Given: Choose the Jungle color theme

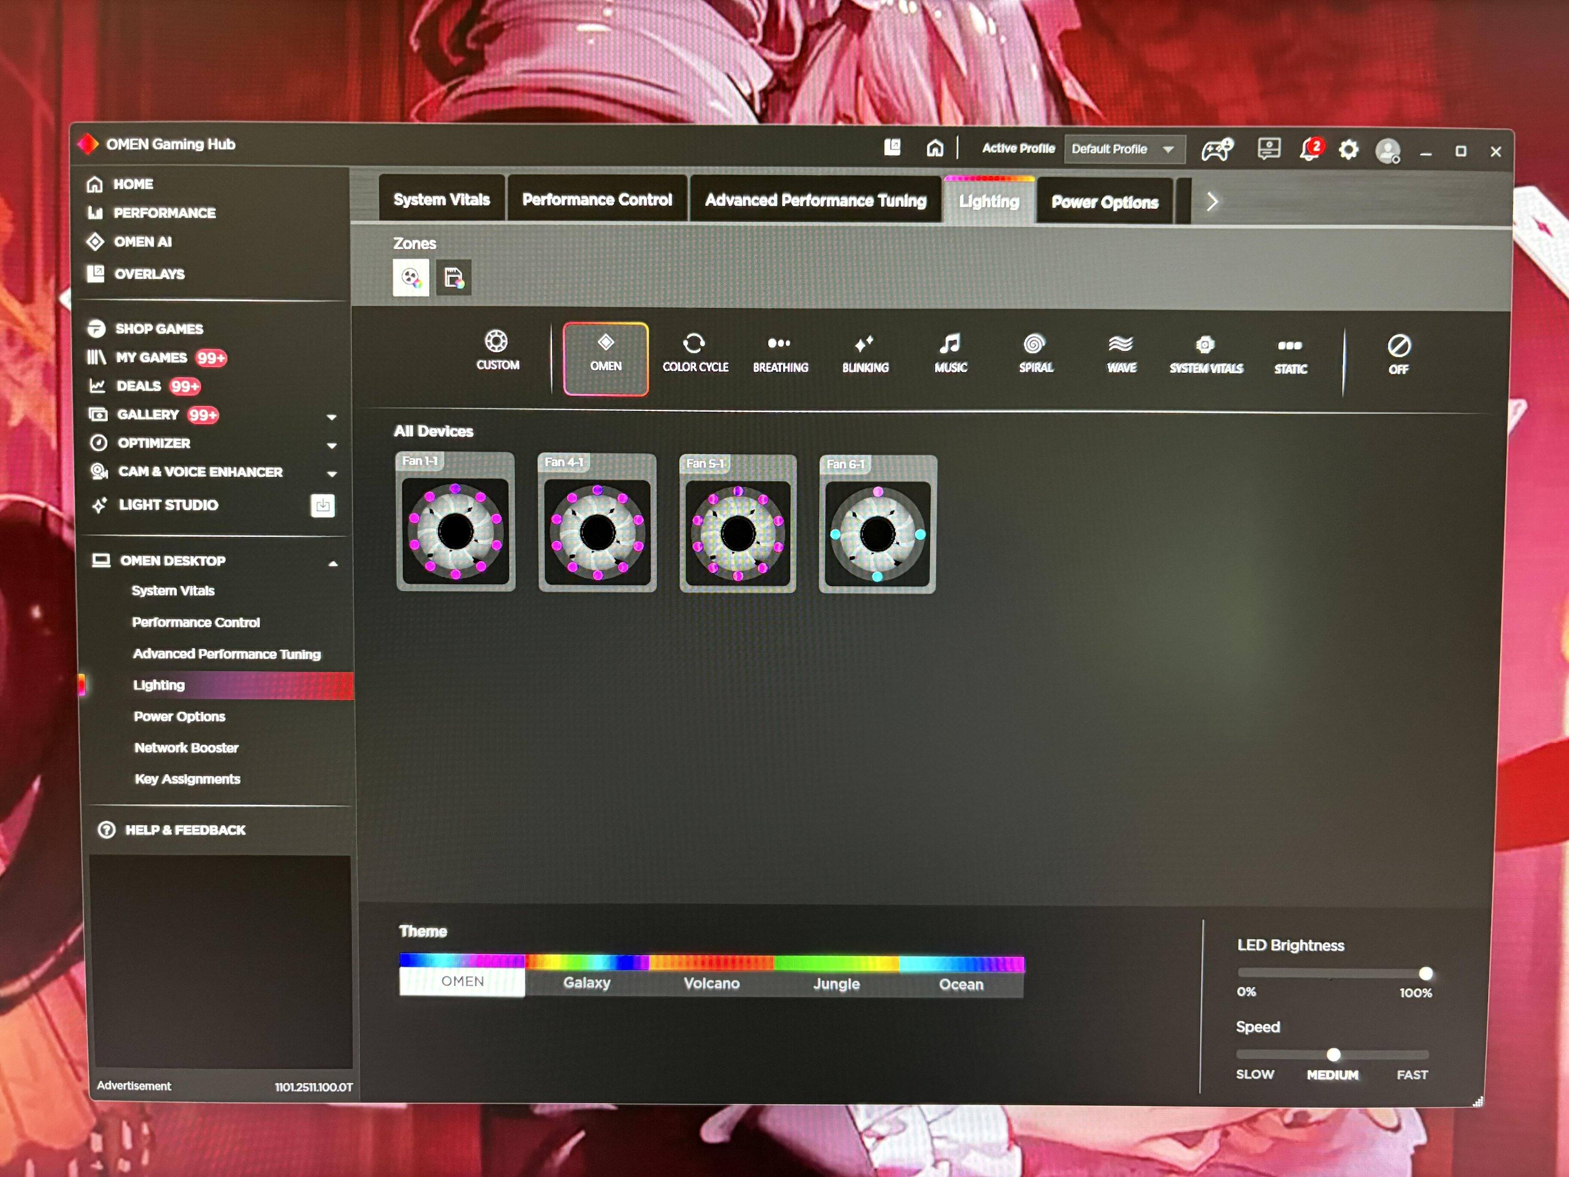Looking at the screenshot, I should coord(836,978).
